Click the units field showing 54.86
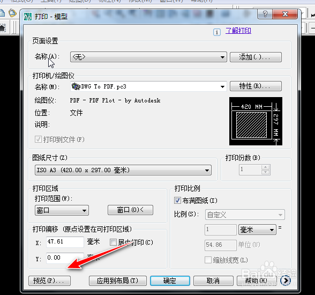This screenshot has width=315, height=295. tap(221, 245)
